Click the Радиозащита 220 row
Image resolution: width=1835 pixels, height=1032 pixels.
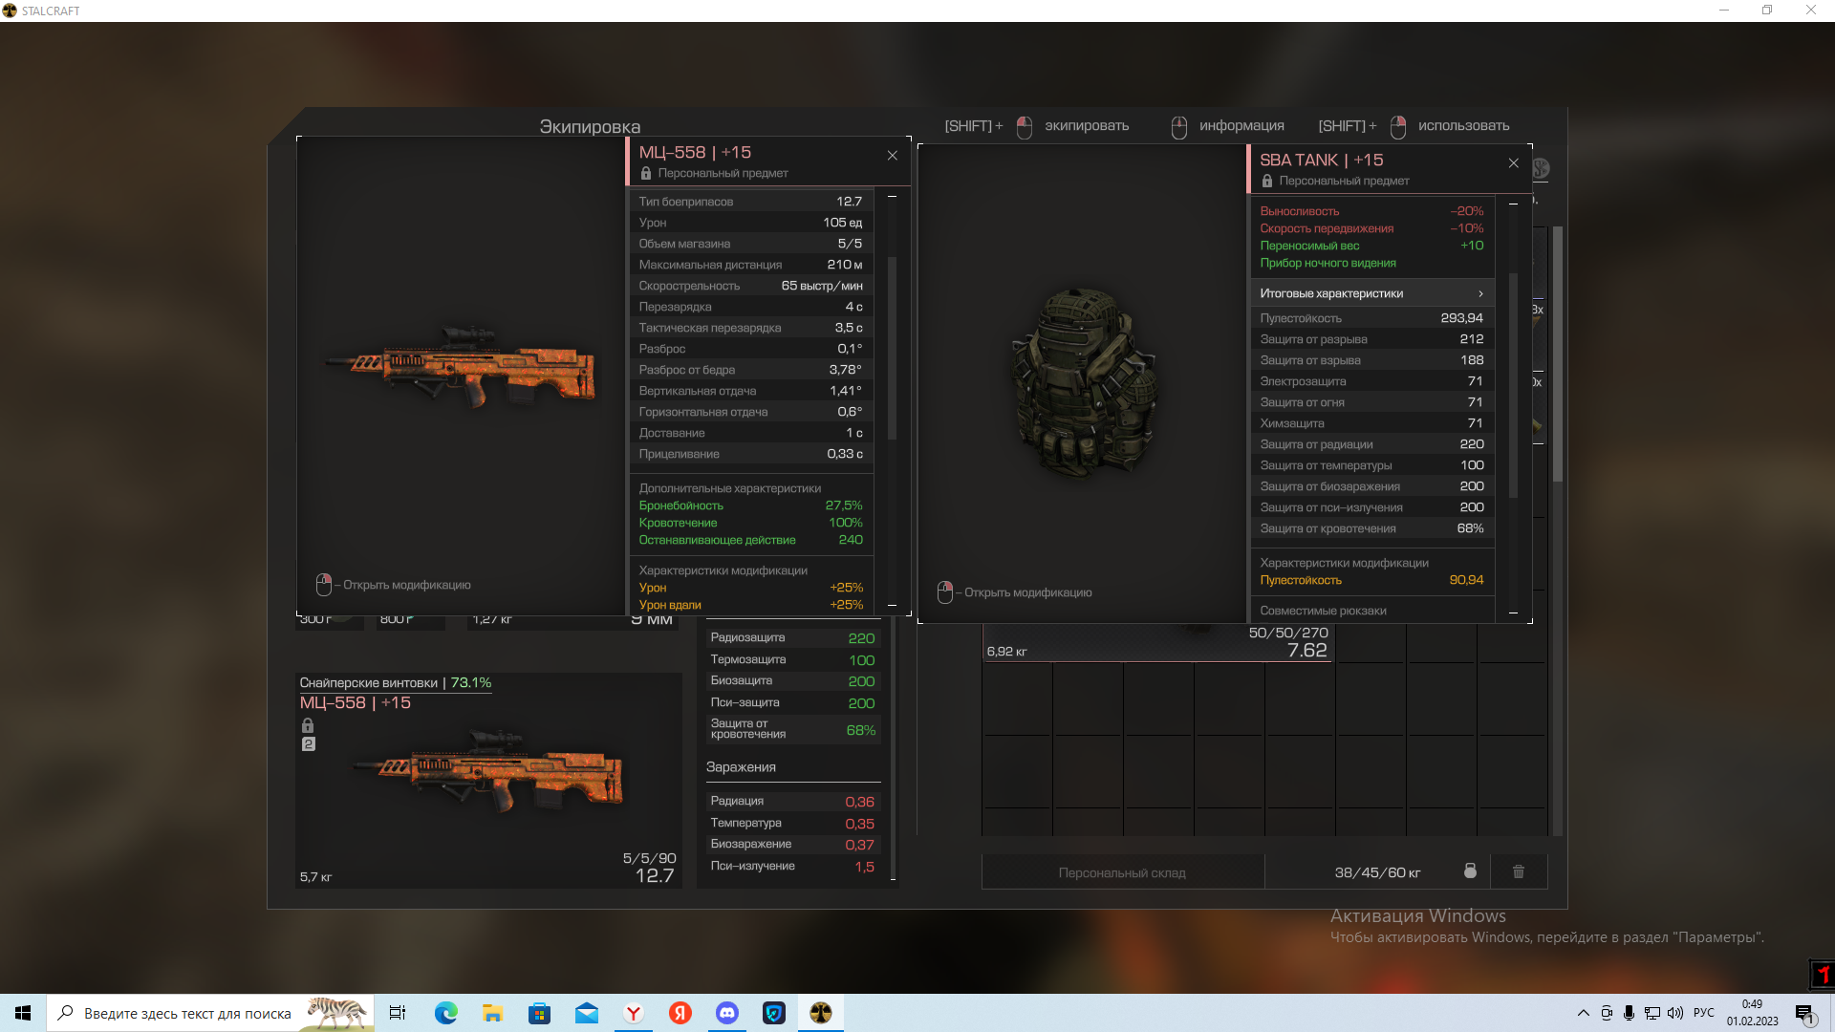(x=793, y=638)
